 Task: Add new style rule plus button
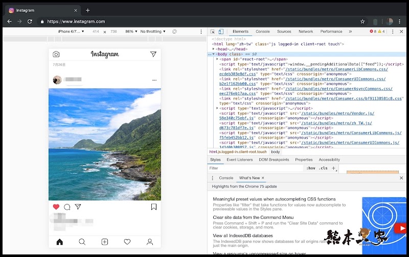[333, 168]
